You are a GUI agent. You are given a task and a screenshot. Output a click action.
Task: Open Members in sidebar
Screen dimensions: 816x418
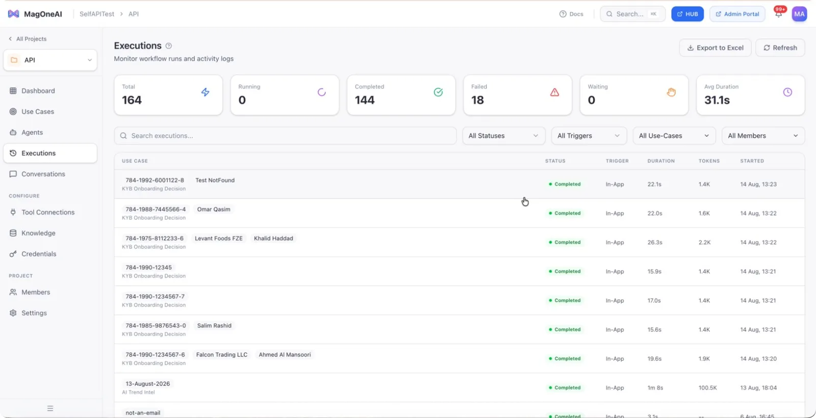click(x=50, y=292)
